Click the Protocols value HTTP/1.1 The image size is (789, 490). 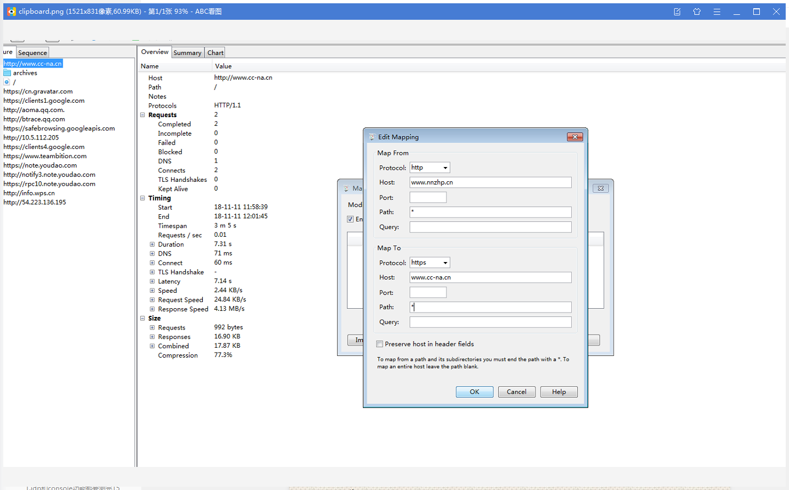(228, 105)
